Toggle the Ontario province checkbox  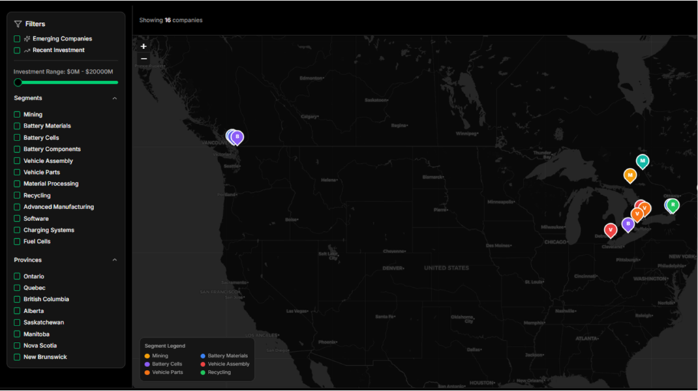pyautogui.click(x=17, y=276)
